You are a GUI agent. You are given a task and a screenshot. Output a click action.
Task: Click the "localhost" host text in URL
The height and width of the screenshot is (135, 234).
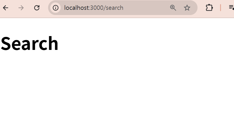tap(76, 8)
